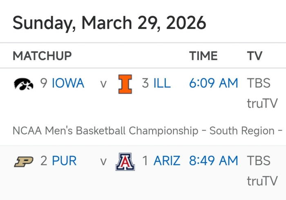Click the Purdue team logo

(23, 161)
